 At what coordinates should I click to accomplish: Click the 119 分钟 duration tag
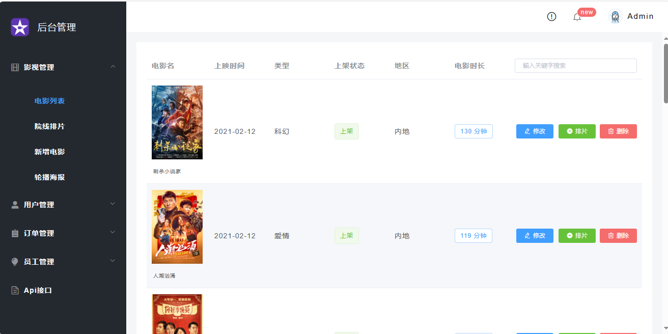[474, 236]
